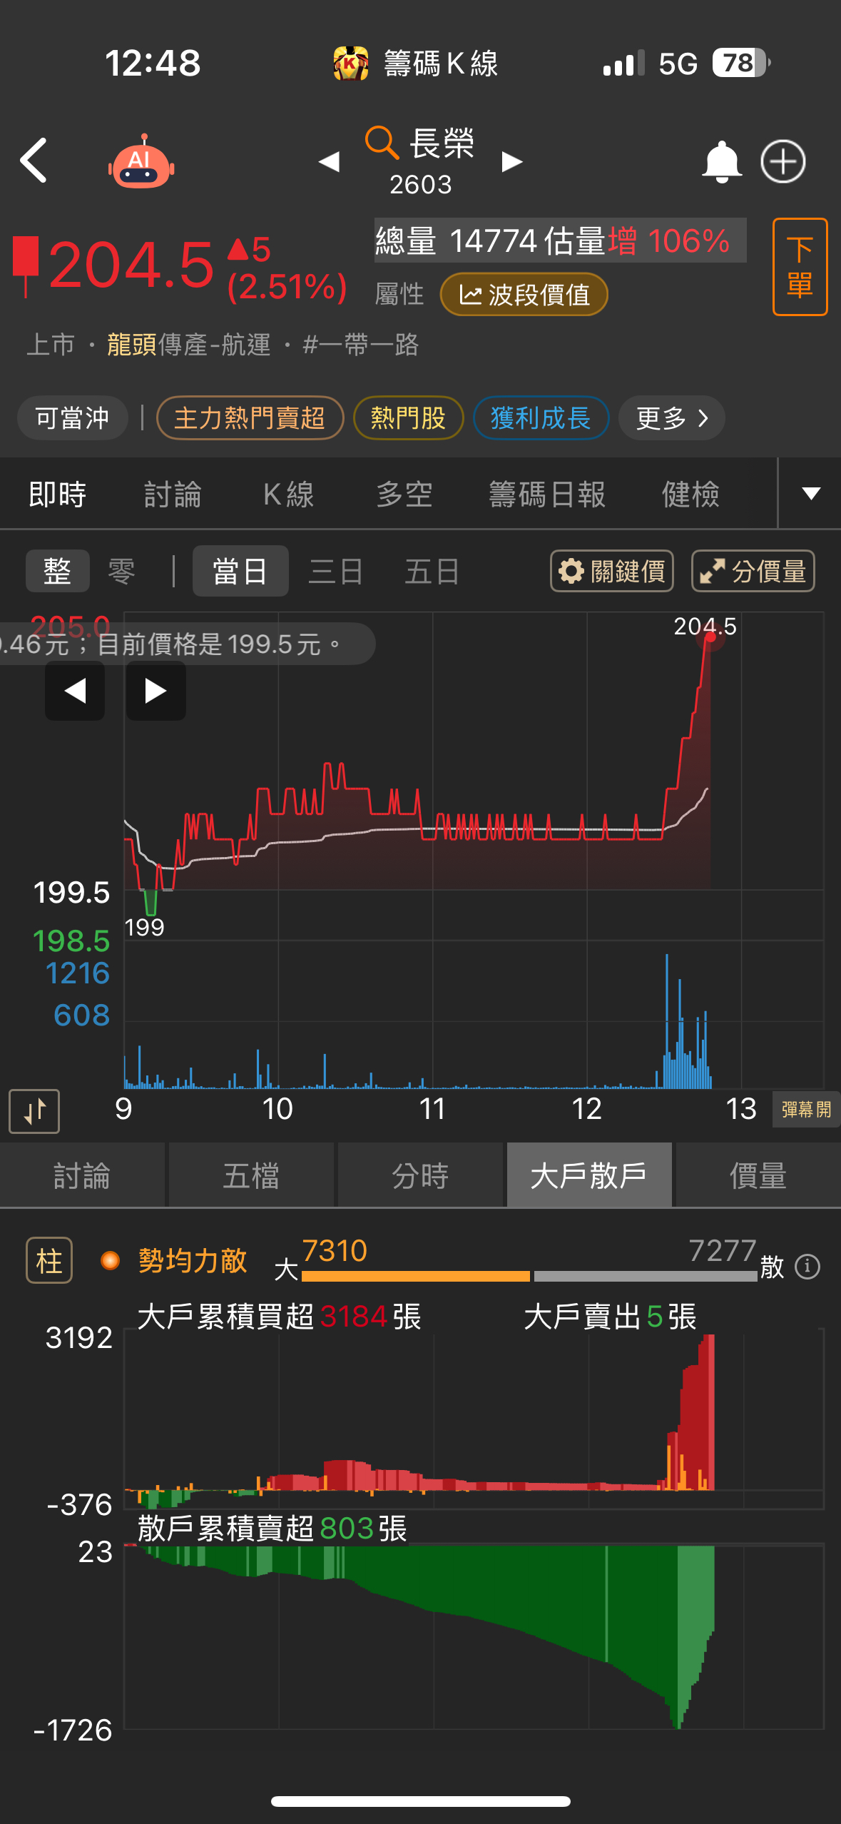Expand the tab list dropdown arrow

coord(810,493)
